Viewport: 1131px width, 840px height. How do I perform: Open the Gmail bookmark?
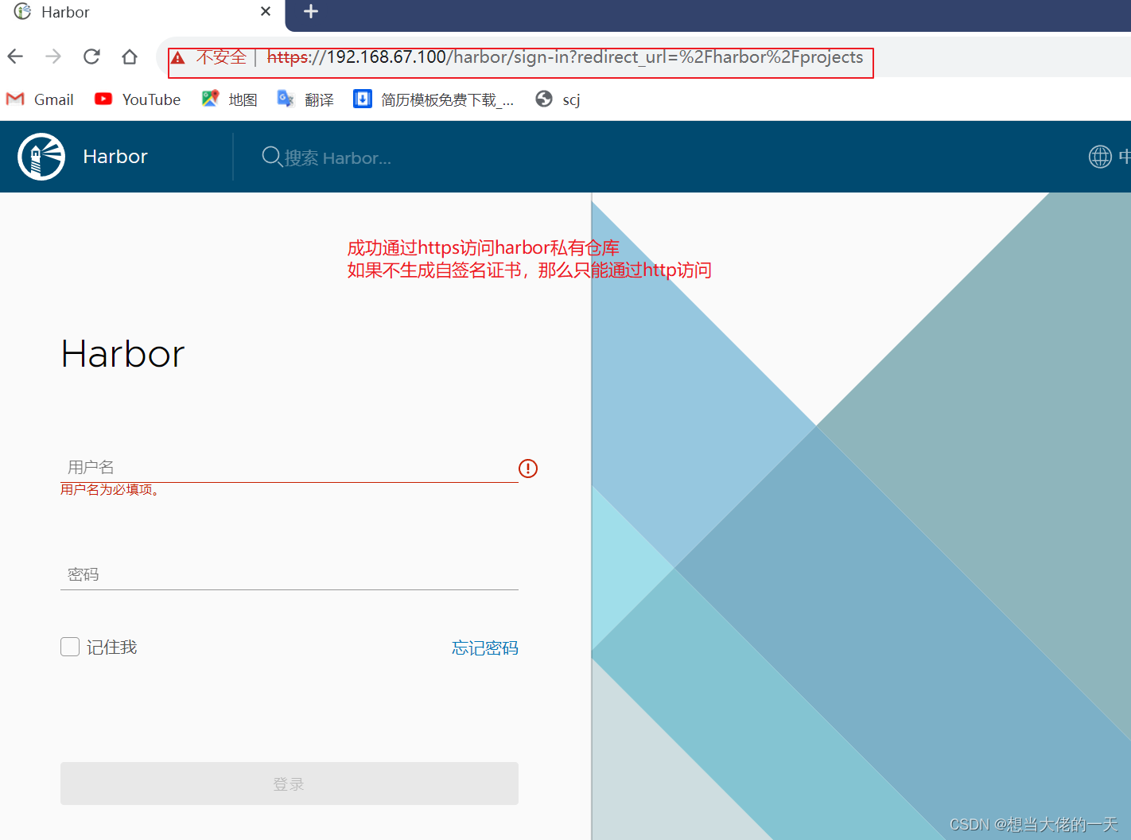40,99
